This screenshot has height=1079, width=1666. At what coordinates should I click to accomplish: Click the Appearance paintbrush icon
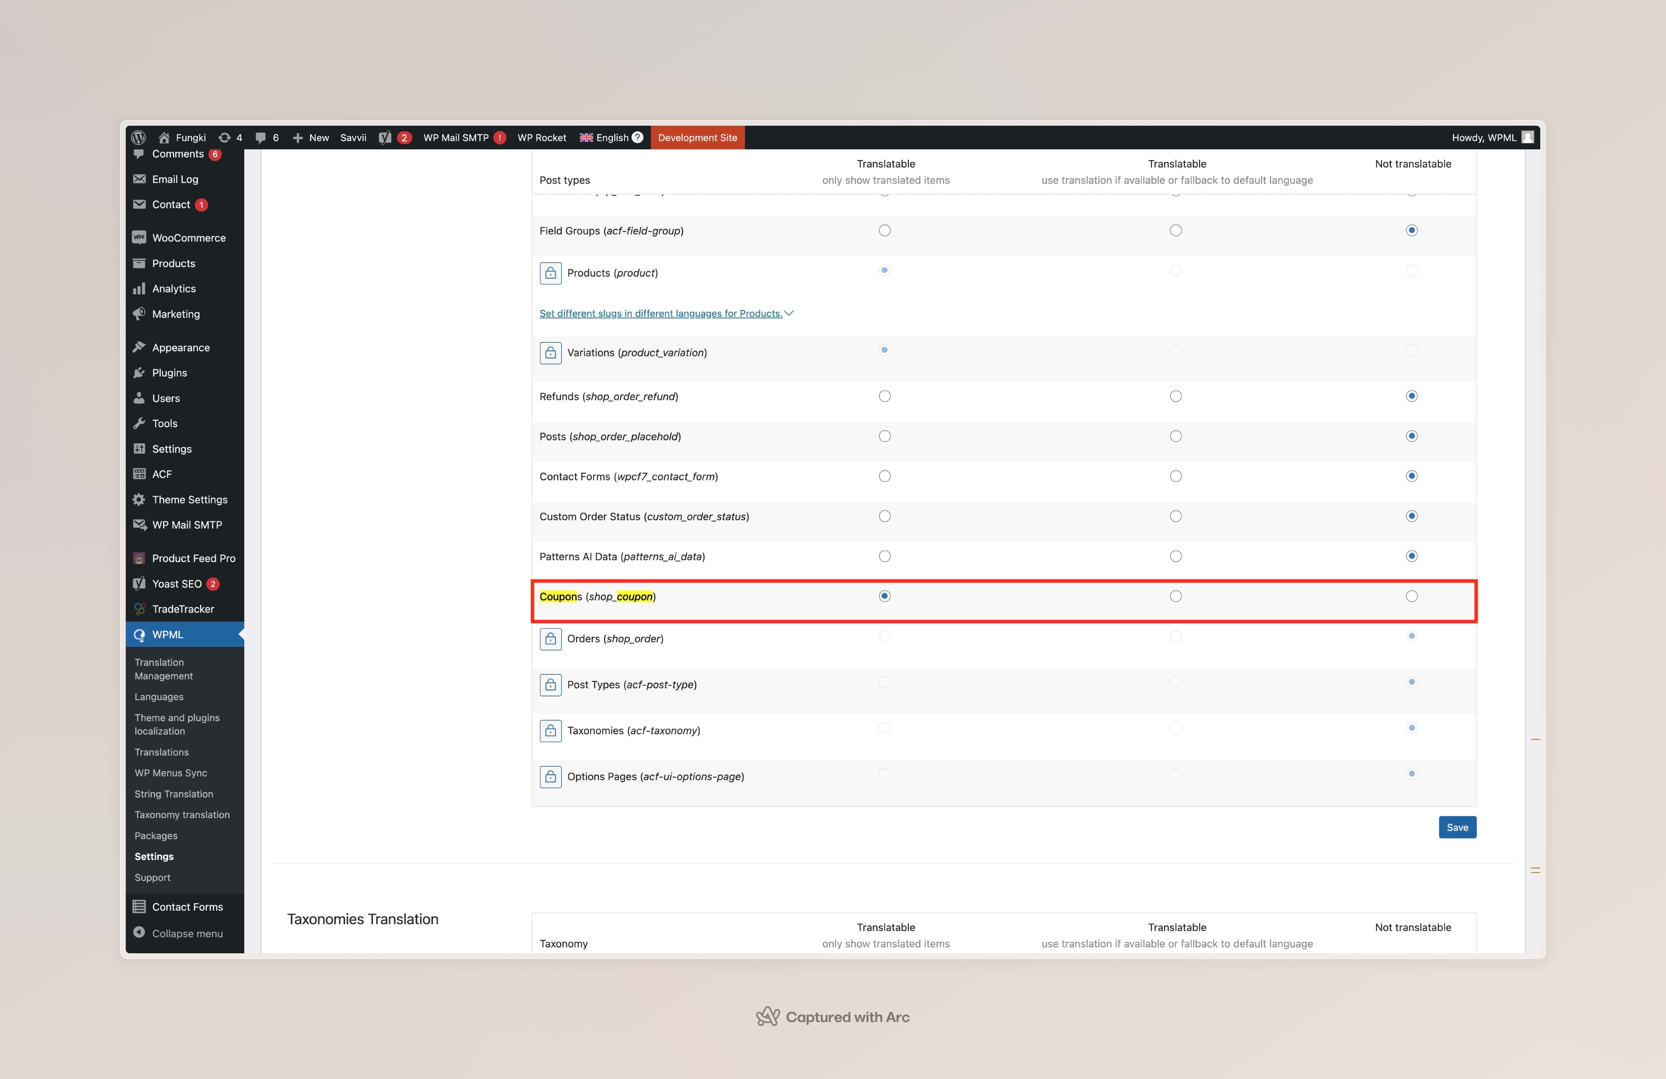coord(139,347)
